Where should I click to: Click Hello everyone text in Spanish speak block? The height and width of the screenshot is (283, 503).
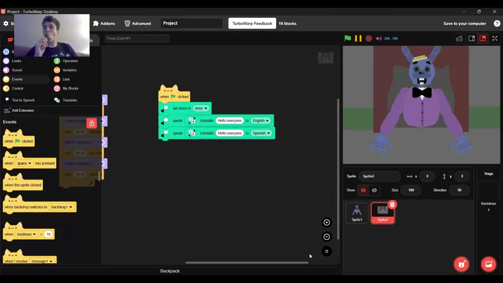[229, 133]
